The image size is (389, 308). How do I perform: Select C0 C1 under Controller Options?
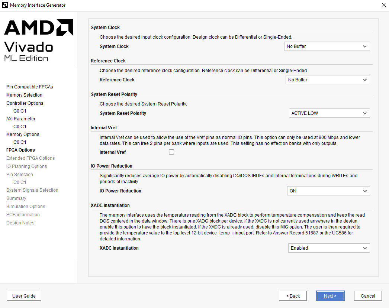pyautogui.click(x=20, y=111)
